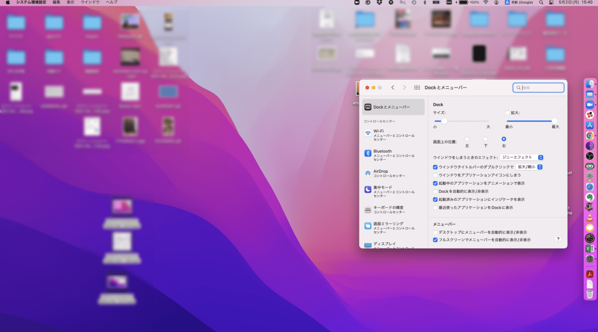Open ジニーエフェクト minimize effect dropdown
Viewport: 598px width, 332px height.
pyautogui.click(x=521, y=157)
